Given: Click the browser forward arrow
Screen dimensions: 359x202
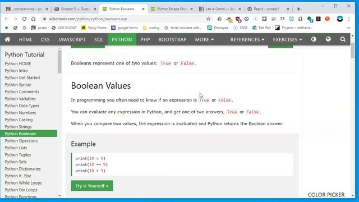Looking at the screenshot, I should tap(15, 19).
